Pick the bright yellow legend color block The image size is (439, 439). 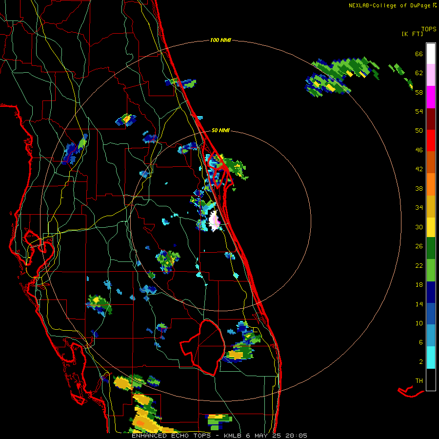(431, 227)
